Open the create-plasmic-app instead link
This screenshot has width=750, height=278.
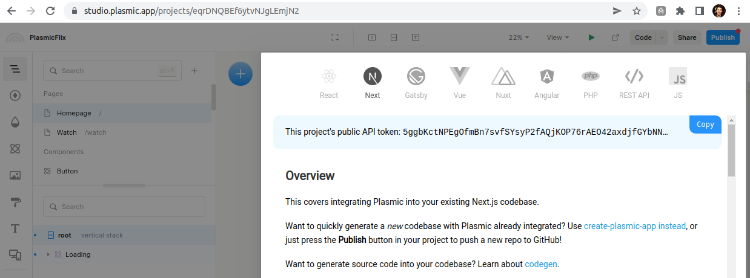pos(635,226)
